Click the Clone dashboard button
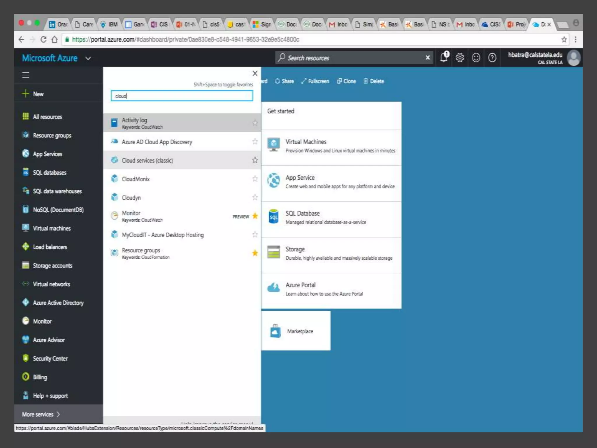 pos(347,81)
